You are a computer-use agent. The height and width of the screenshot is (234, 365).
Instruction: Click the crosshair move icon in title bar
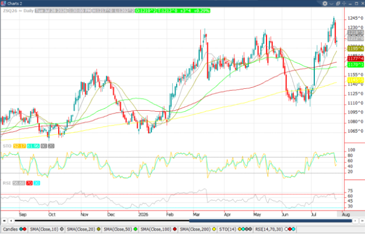coord(344,3)
